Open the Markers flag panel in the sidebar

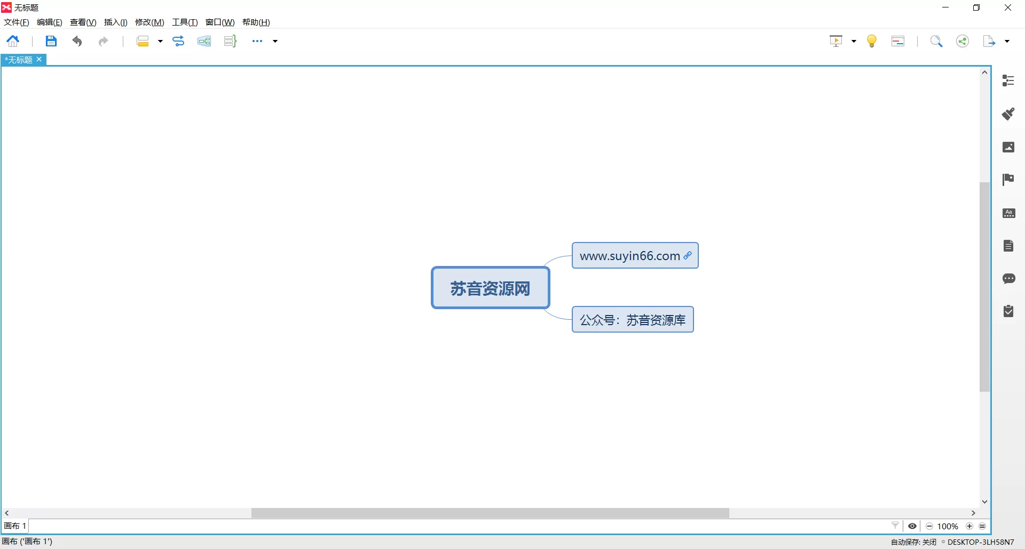point(1008,180)
